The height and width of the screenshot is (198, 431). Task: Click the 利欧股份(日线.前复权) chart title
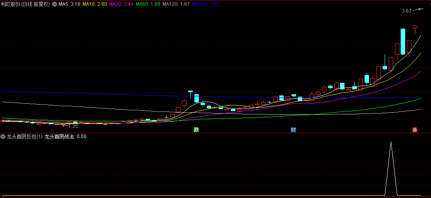coord(26,4)
